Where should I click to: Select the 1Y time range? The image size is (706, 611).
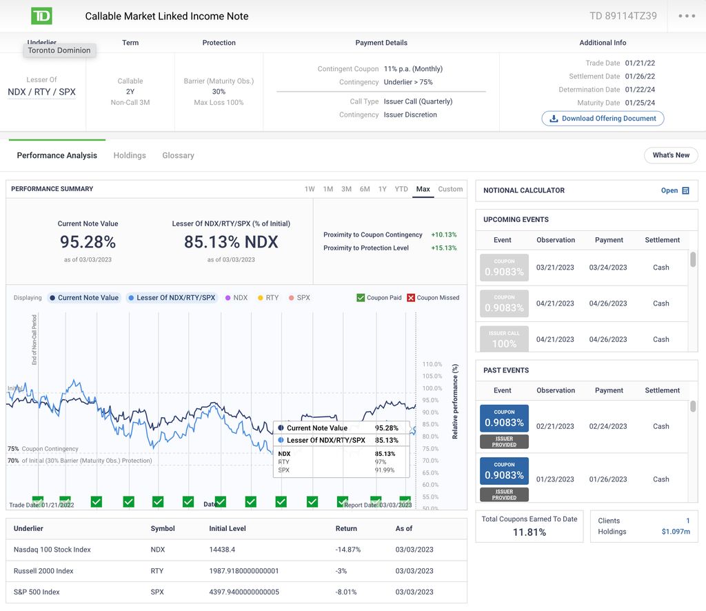(382, 189)
